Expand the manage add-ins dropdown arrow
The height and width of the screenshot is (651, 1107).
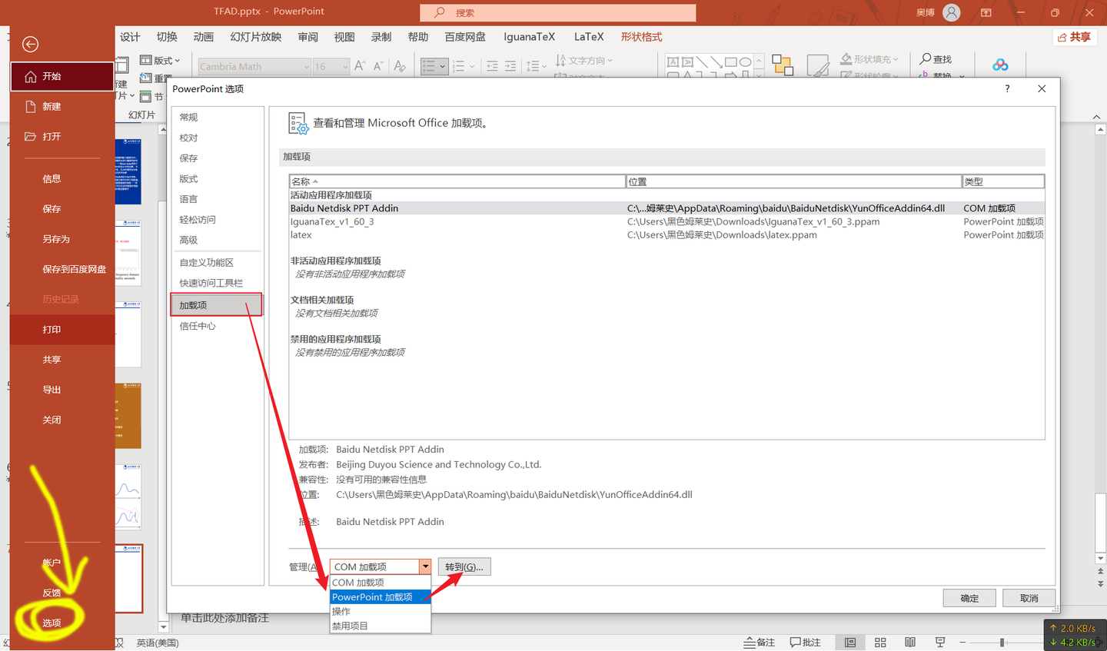424,566
